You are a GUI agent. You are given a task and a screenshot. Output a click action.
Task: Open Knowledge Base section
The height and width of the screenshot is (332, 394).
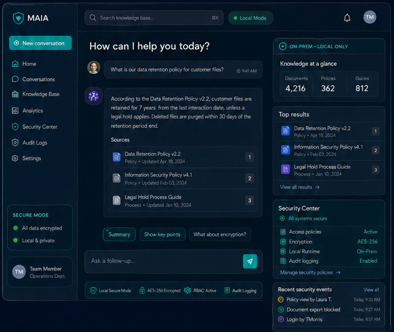pos(35,94)
